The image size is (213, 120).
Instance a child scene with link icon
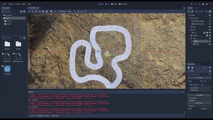[x=192, y=12]
